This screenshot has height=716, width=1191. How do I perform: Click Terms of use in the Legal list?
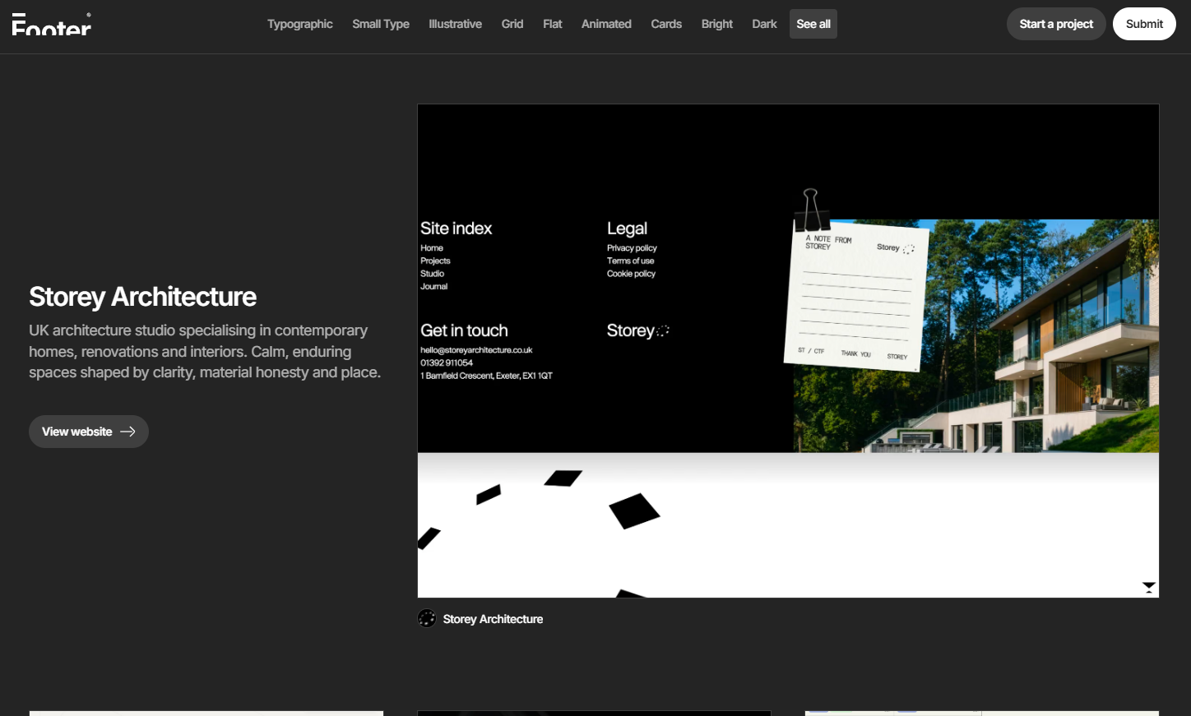(631, 261)
